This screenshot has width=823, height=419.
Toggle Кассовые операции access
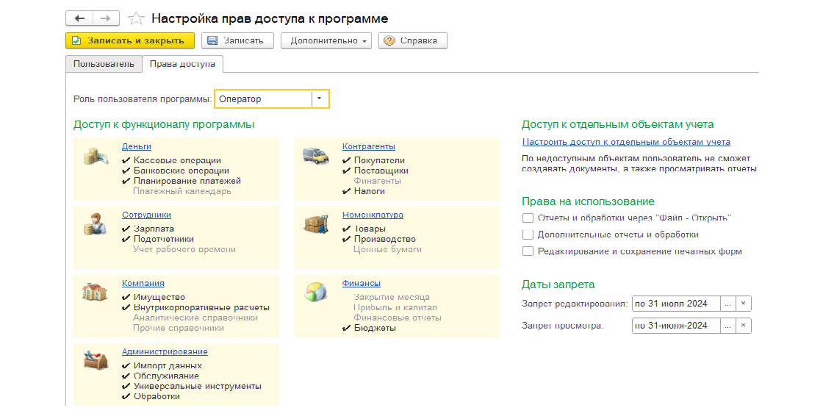[x=171, y=160]
